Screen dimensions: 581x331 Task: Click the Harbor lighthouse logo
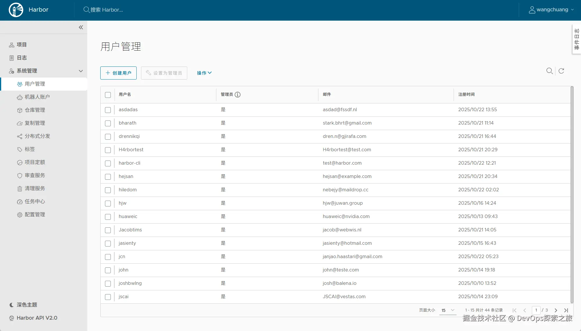[x=16, y=10]
